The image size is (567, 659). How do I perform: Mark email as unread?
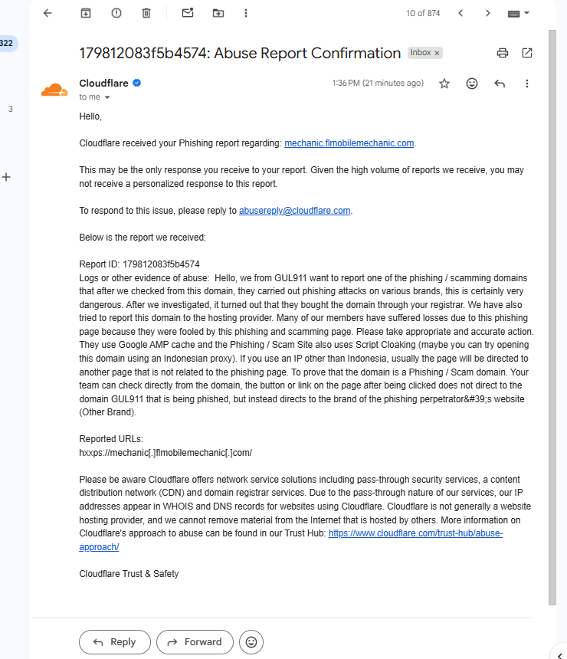coord(188,13)
